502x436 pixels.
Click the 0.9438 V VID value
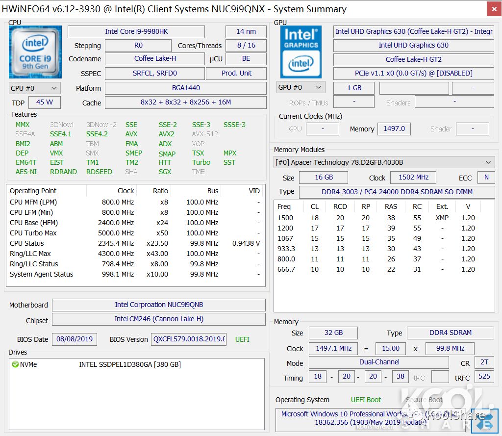pos(246,243)
